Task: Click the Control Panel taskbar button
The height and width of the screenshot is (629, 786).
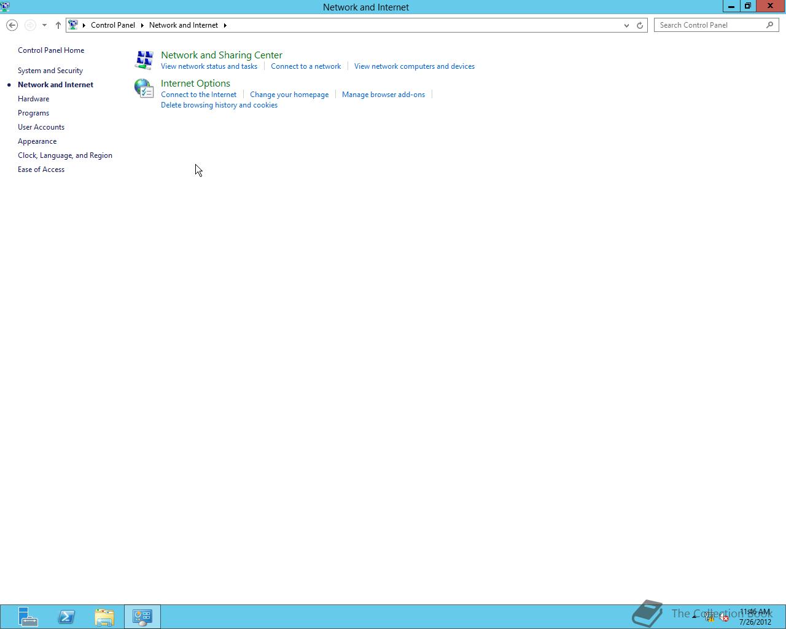Action: click(x=142, y=617)
